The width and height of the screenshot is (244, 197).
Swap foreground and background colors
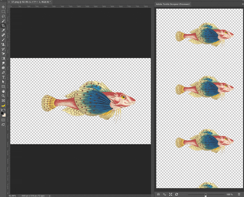[5, 109]
